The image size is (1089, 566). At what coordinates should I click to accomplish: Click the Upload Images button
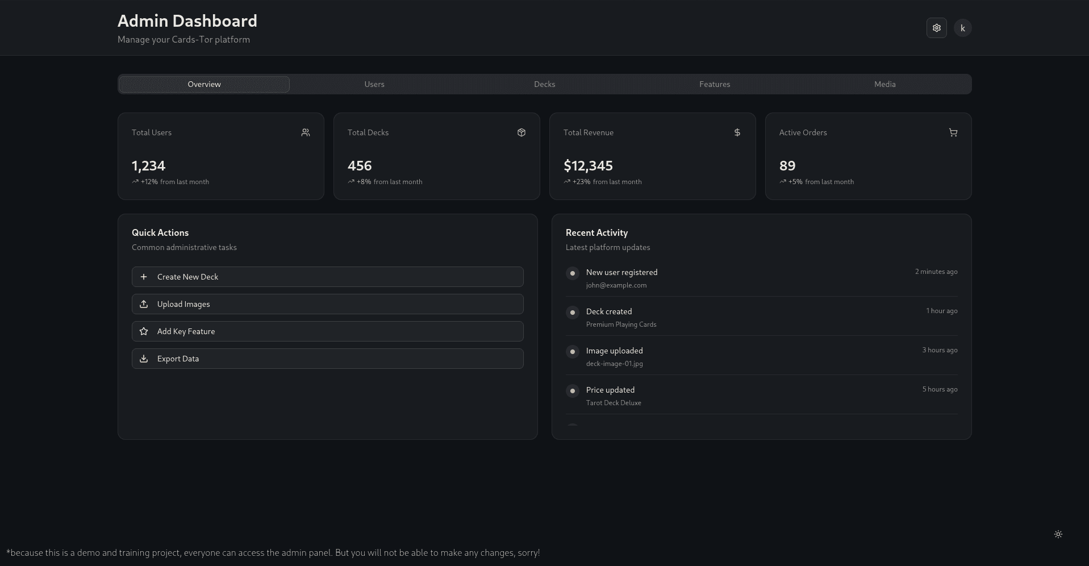point(328,304)
